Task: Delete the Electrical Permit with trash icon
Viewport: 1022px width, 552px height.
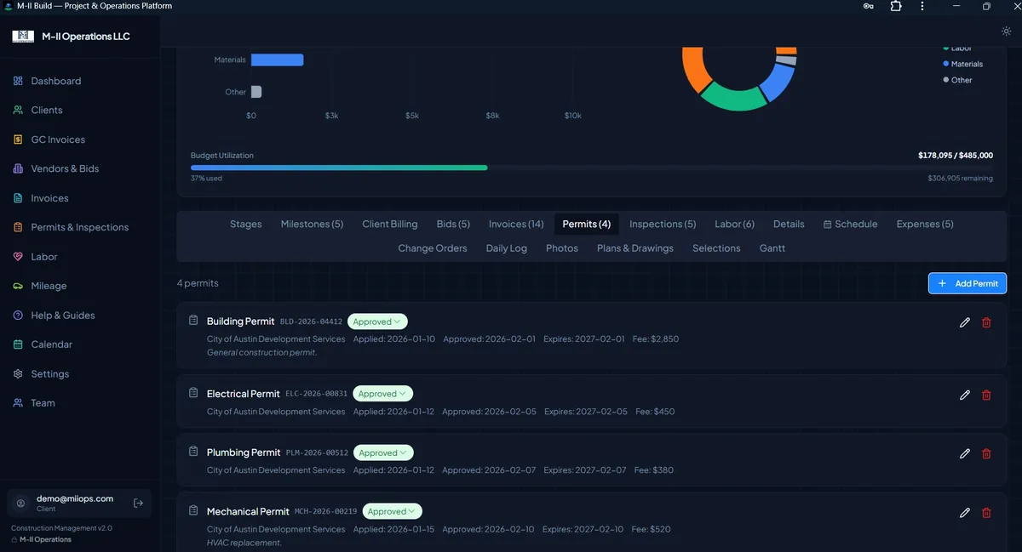Action: coord(986,395)
